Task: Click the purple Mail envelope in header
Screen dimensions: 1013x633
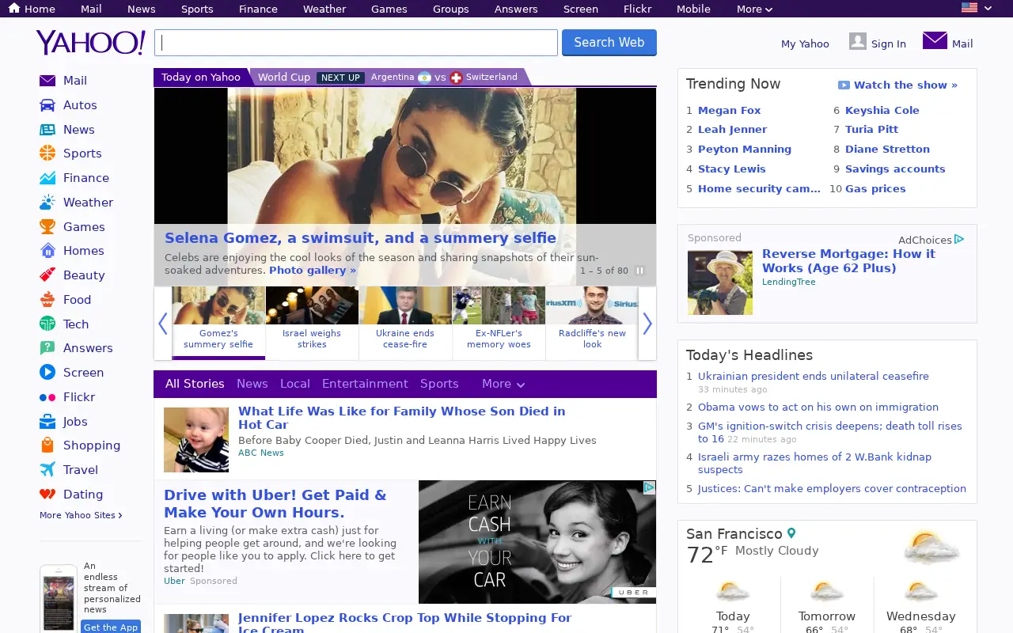Action: pyautogui.click(x=935, y=40)
